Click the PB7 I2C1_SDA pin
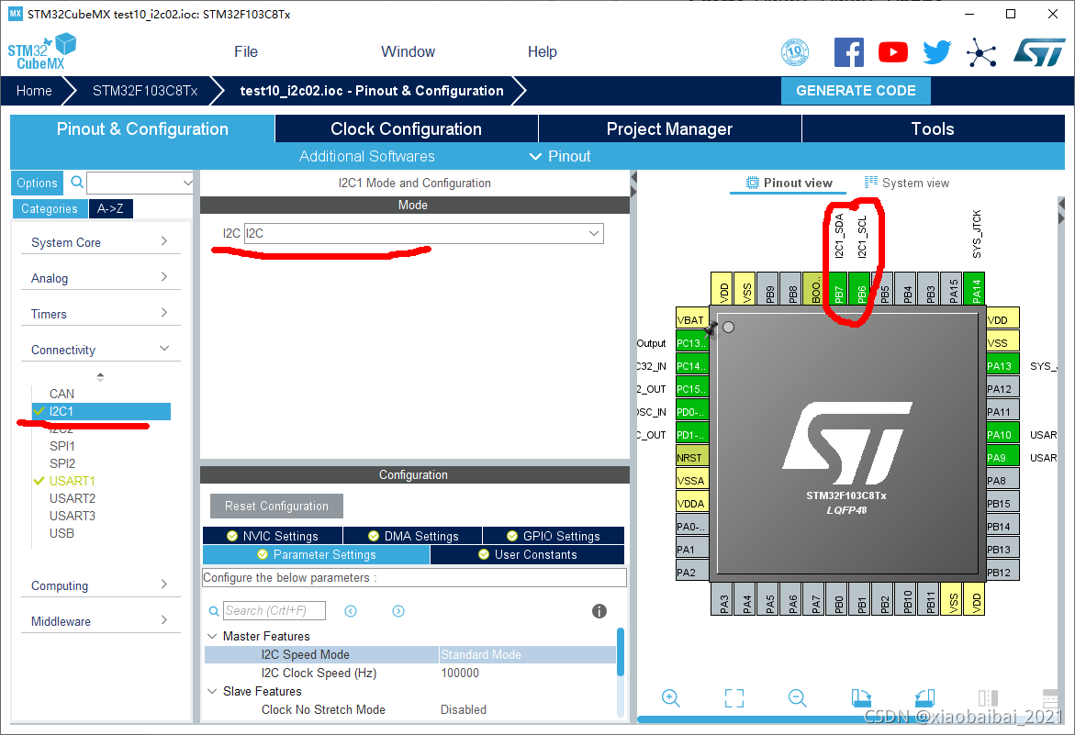Image resolution: width=1075 pixels, height=735 pixels. (x=838, y=288)
